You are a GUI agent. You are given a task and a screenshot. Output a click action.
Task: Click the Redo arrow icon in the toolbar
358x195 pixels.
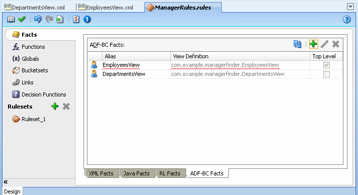49,19
